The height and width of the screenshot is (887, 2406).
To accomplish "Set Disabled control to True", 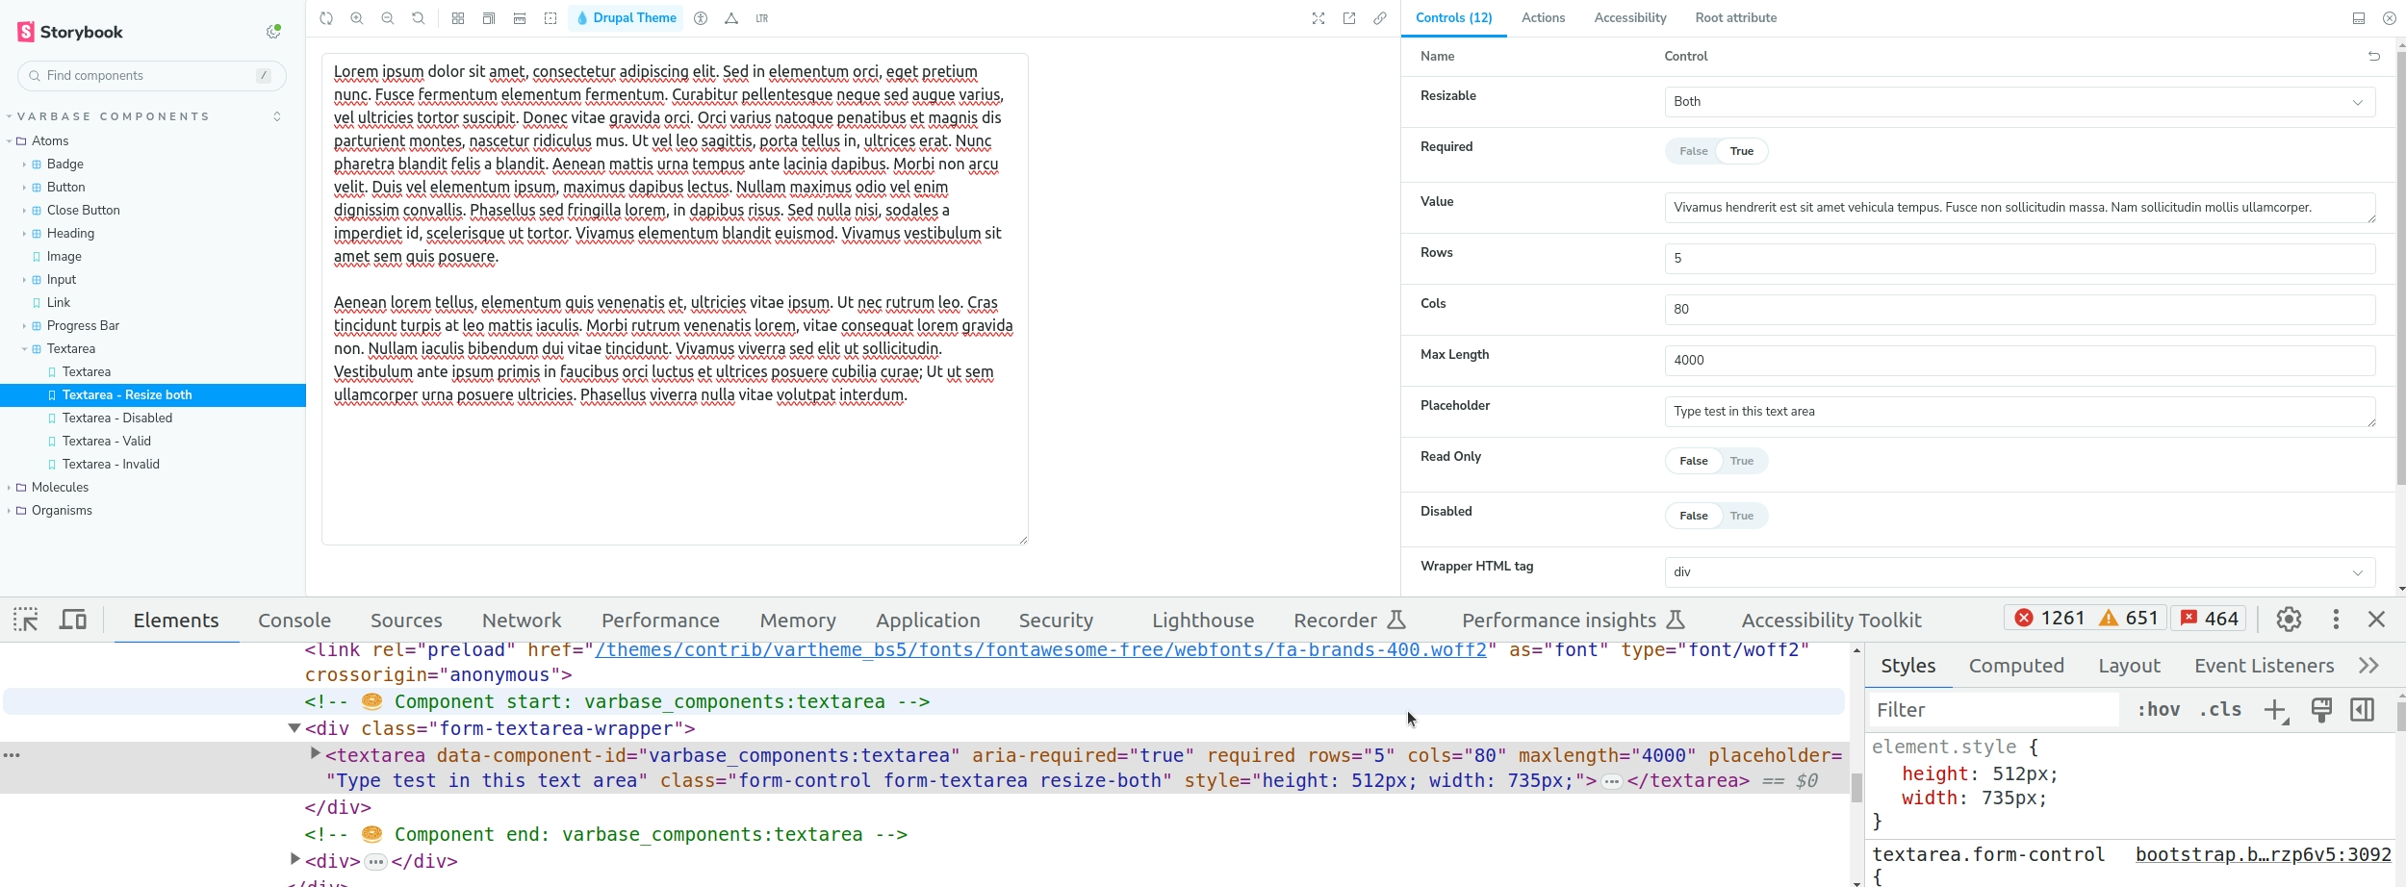I will tap(1742, 516).
